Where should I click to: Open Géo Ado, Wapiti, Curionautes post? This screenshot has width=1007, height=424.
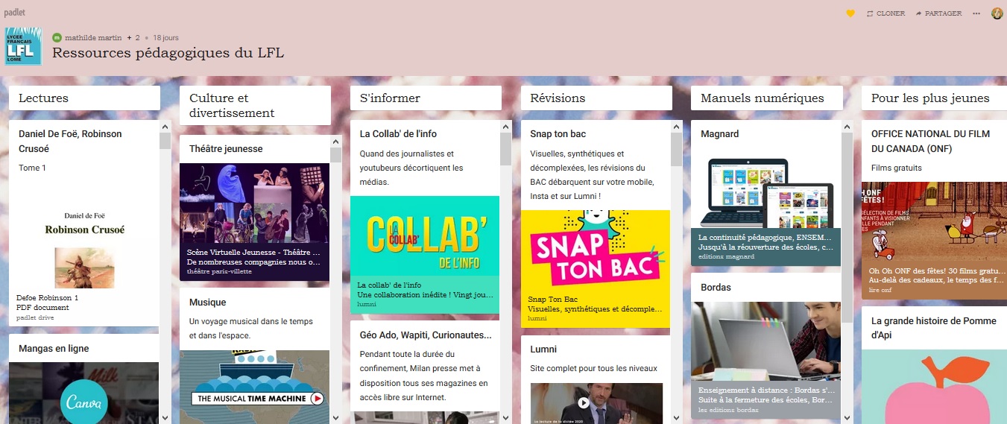tap(426, 335)
